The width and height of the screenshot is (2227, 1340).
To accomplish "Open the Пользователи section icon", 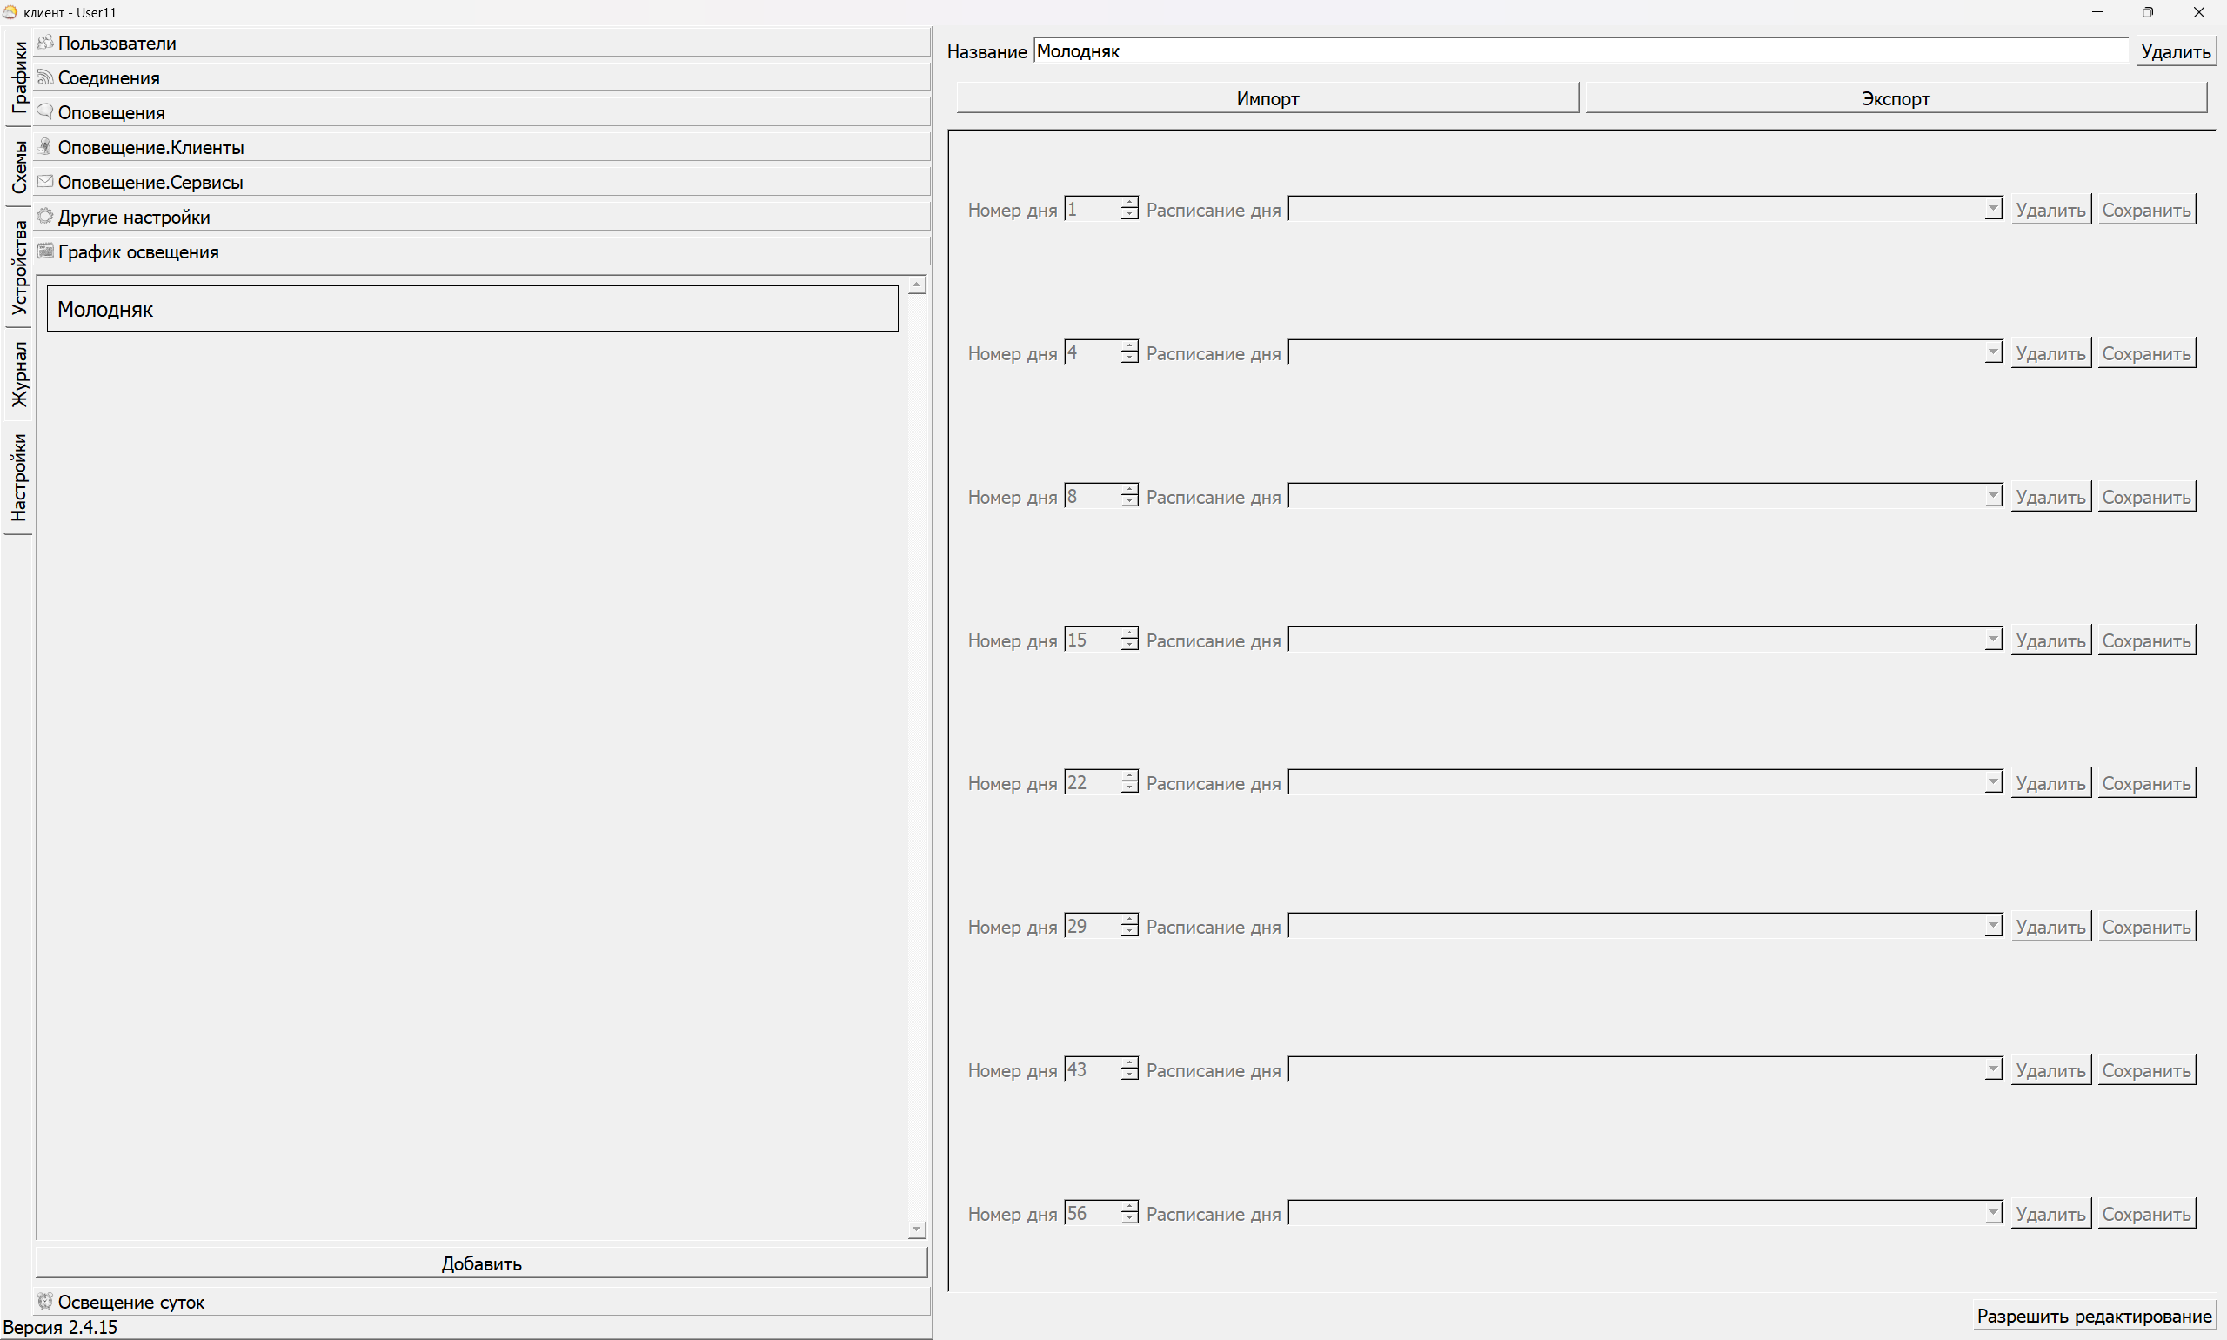I will pos(45,43).
